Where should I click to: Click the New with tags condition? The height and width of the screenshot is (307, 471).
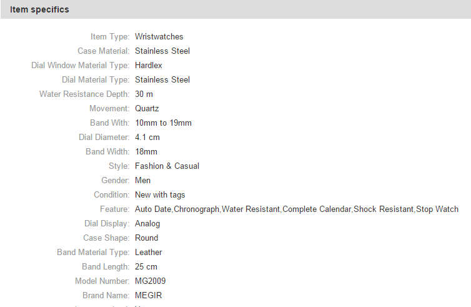[x=160, y=195]
